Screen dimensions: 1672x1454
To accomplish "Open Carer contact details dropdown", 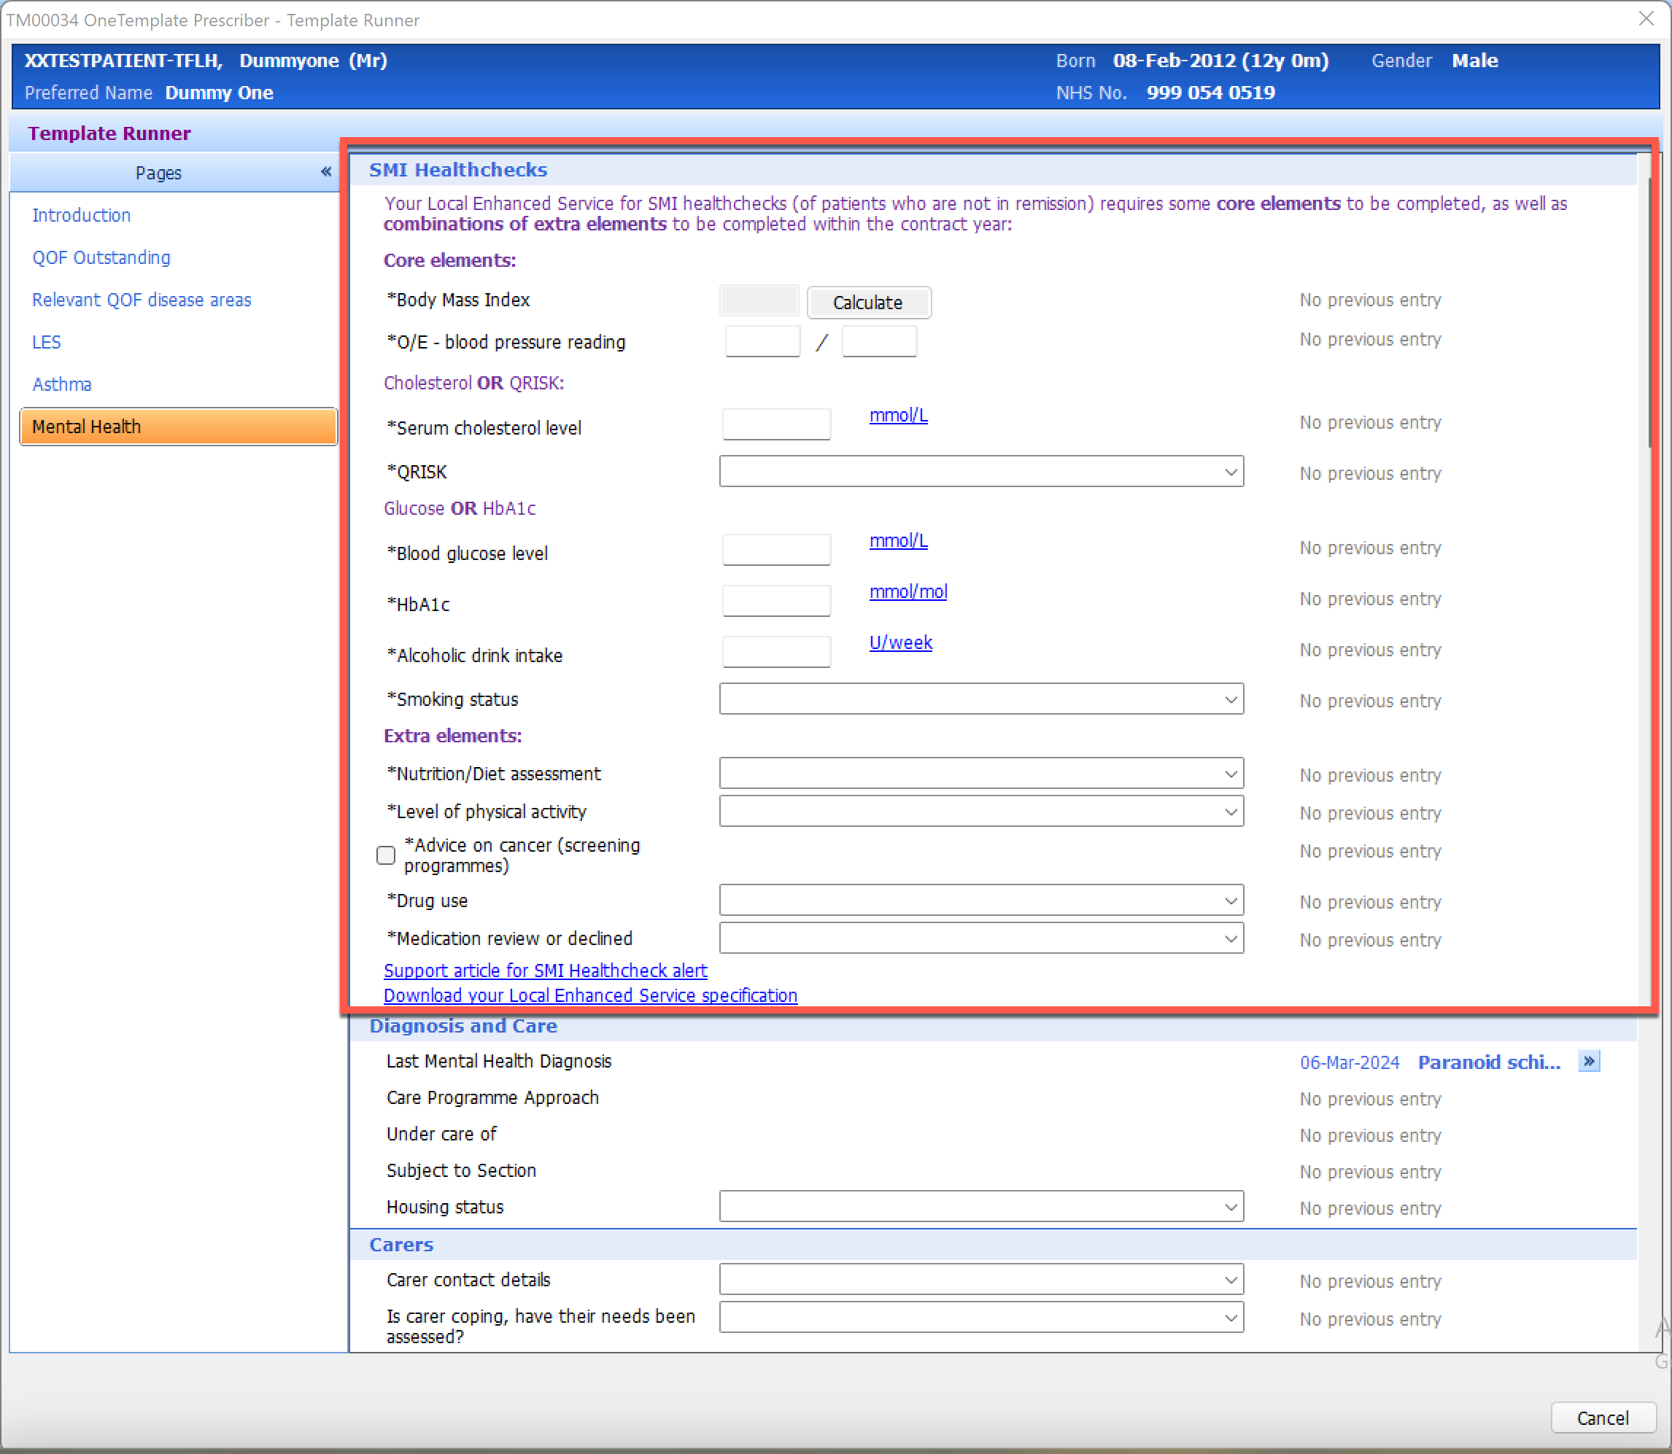I will pyautogui.click(x=981, y=1280).
